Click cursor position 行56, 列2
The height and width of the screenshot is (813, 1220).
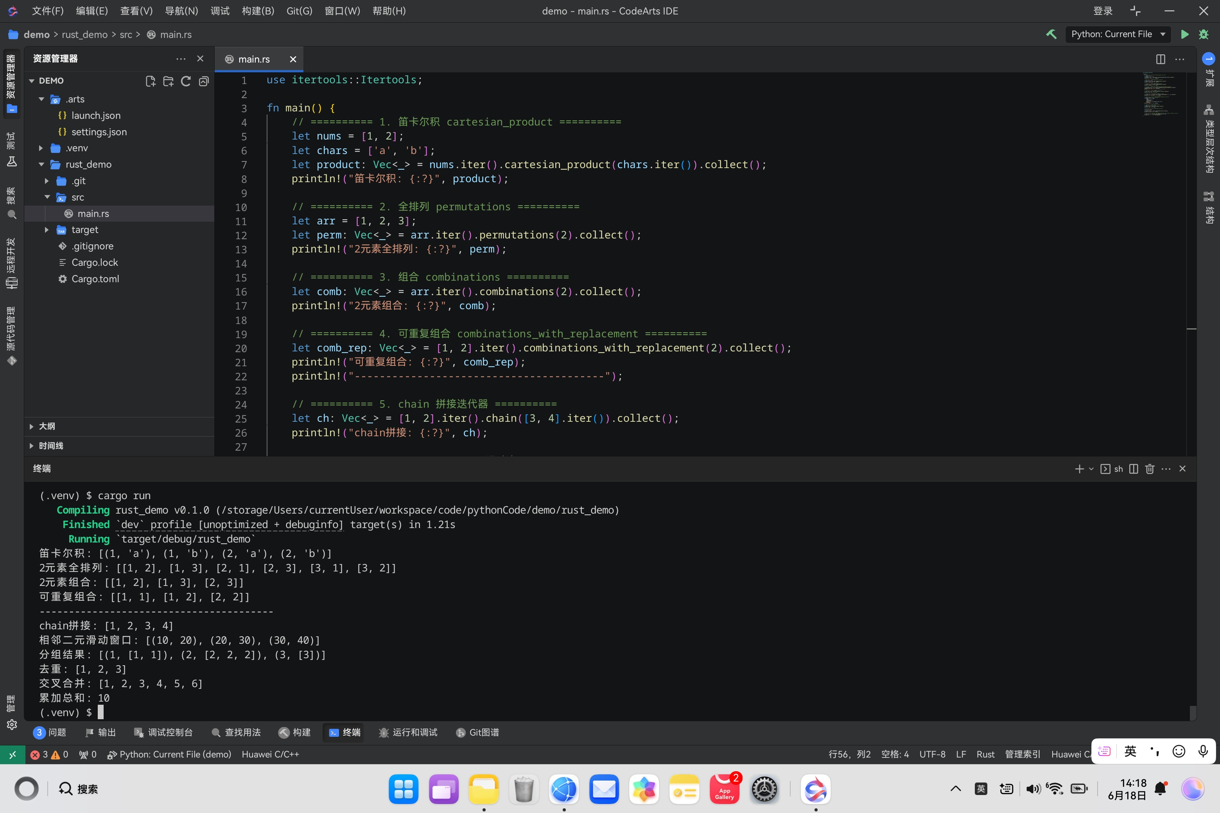coord(850,754)
